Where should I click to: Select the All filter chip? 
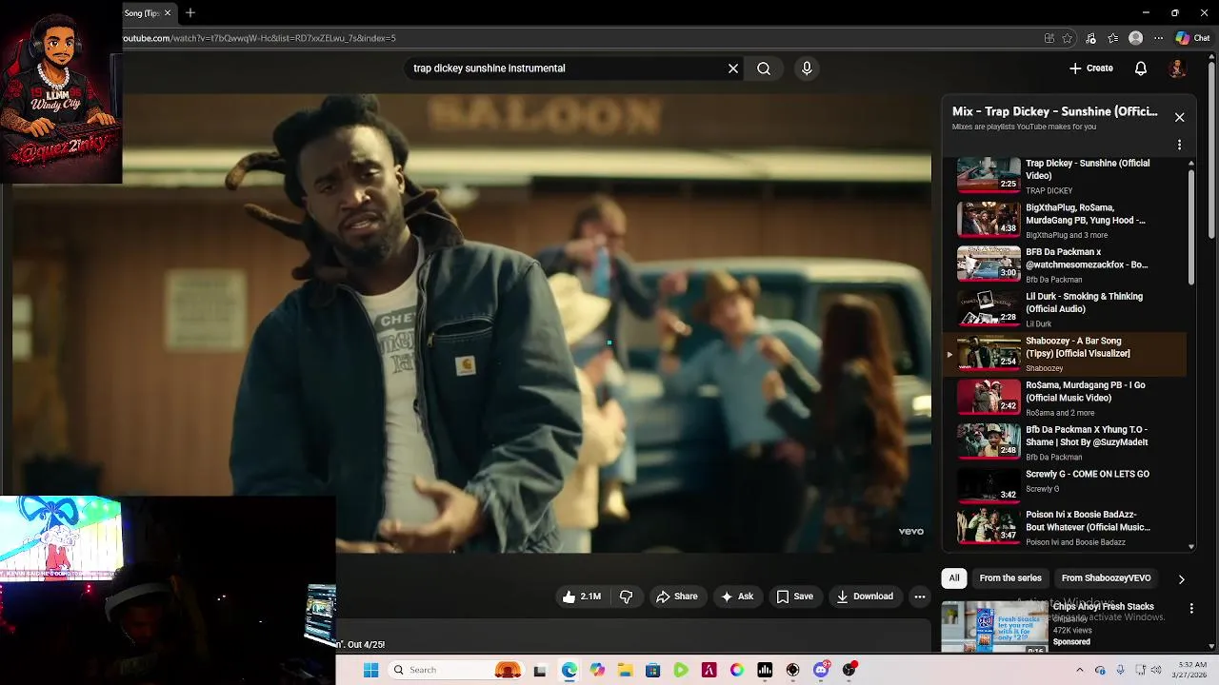point(953,577)
